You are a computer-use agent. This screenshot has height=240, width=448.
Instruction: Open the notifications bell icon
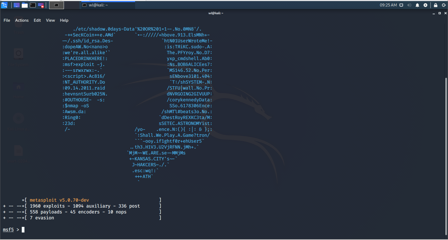pos(417,5)
